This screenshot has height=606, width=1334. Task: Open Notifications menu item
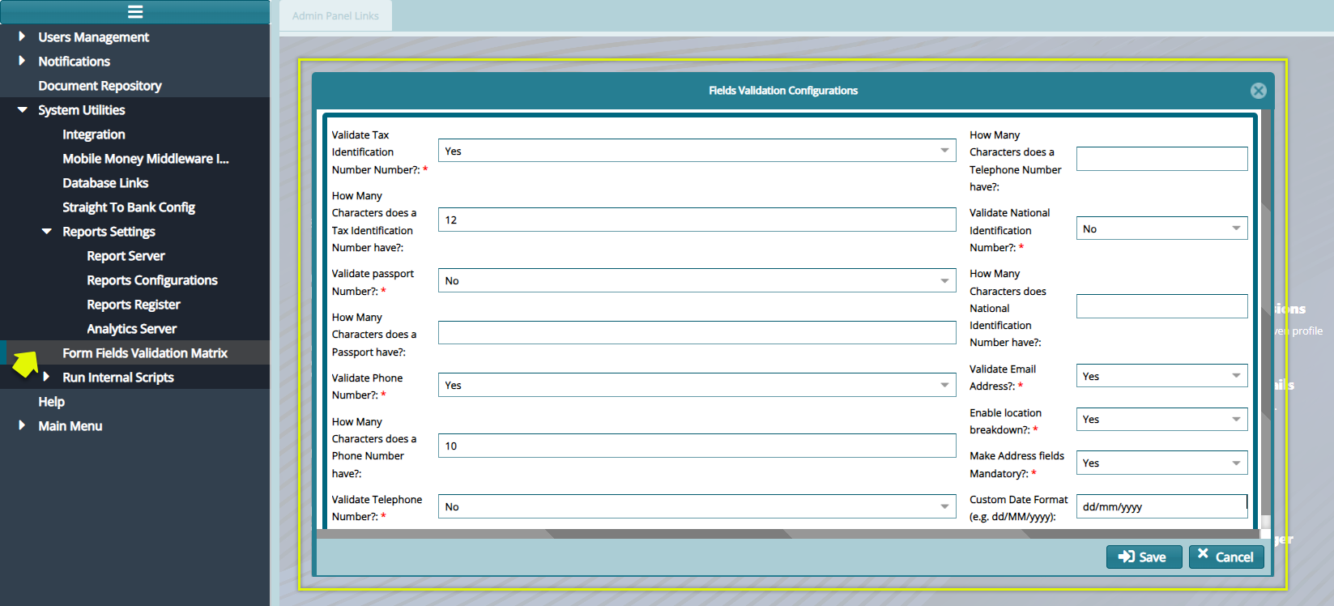75,62
